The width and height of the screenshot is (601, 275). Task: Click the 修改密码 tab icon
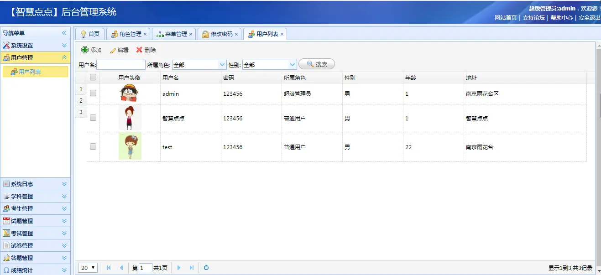206,34
